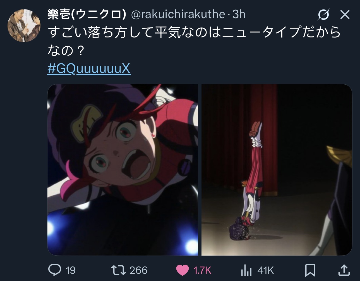360x281 pixels.
Task: Tap the retweet arrows icon
Action: pyautogui.click(x=118, y=270)
